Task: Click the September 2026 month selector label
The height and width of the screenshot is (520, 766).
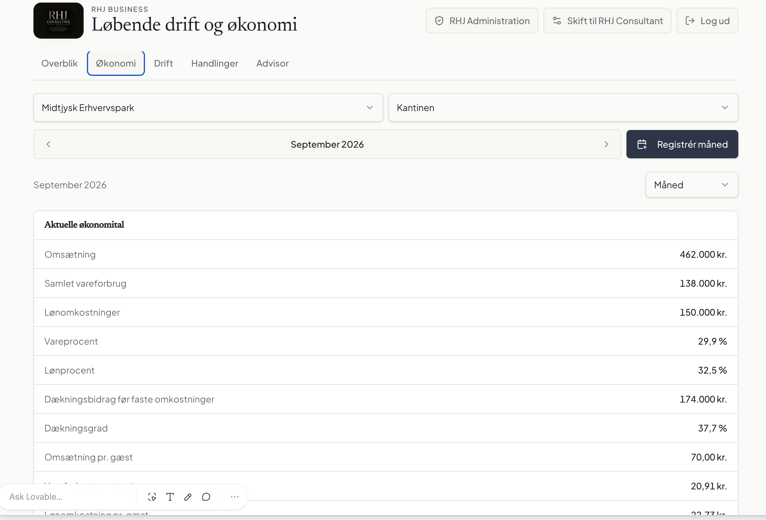Action: (x=327, y=144)
